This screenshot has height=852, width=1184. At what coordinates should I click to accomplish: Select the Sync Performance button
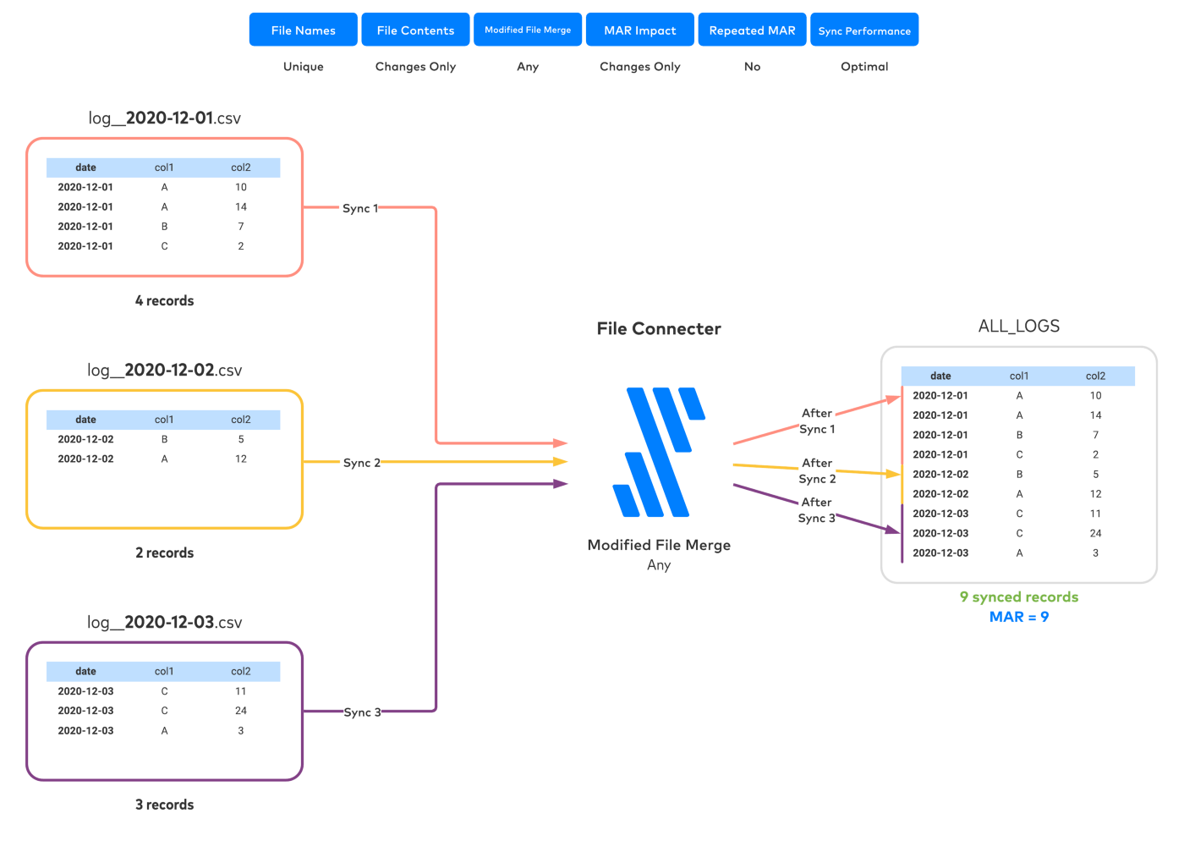[863, 30]
